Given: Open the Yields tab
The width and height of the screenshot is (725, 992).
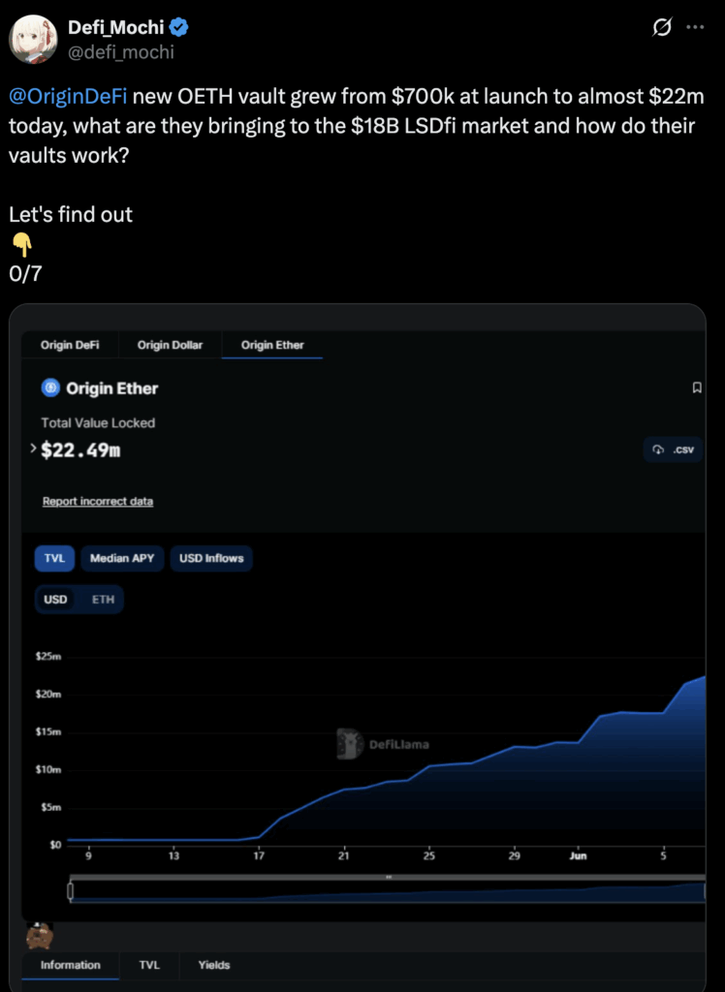Looking at the screenshot, I should (214, 965).
